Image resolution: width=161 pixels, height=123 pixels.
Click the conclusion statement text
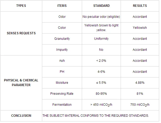pos(95,116)
